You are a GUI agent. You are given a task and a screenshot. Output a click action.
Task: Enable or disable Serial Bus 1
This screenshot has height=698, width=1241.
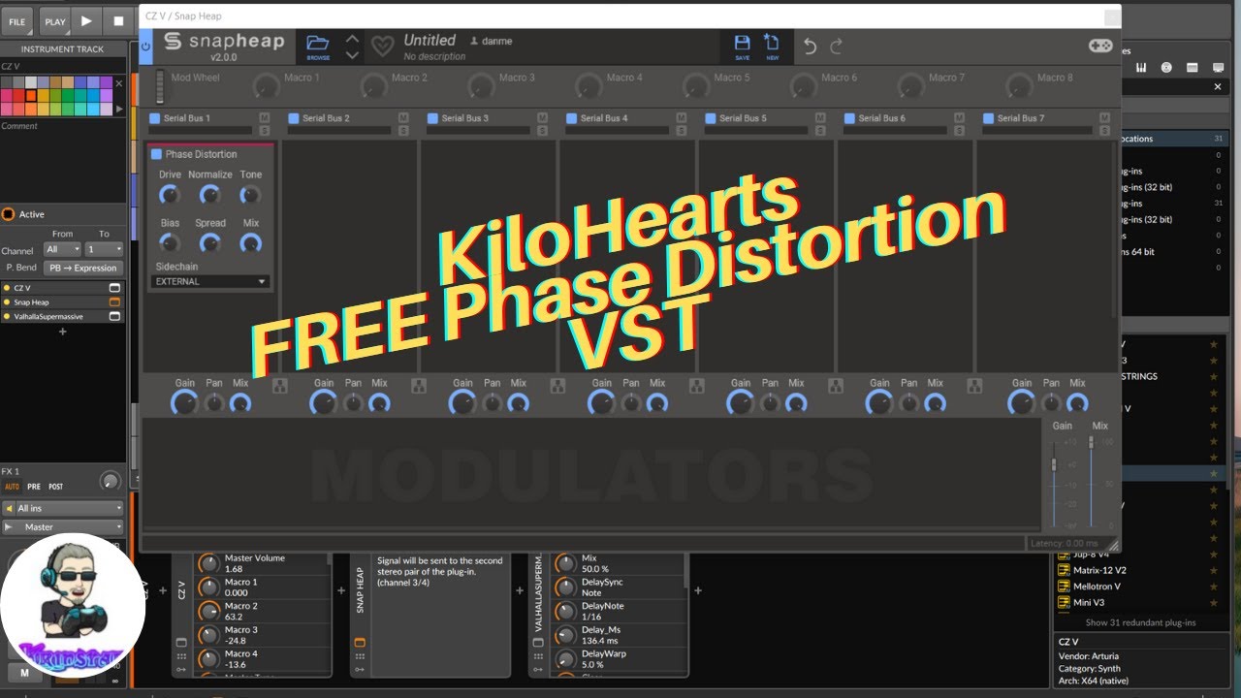tap(154, 118)
